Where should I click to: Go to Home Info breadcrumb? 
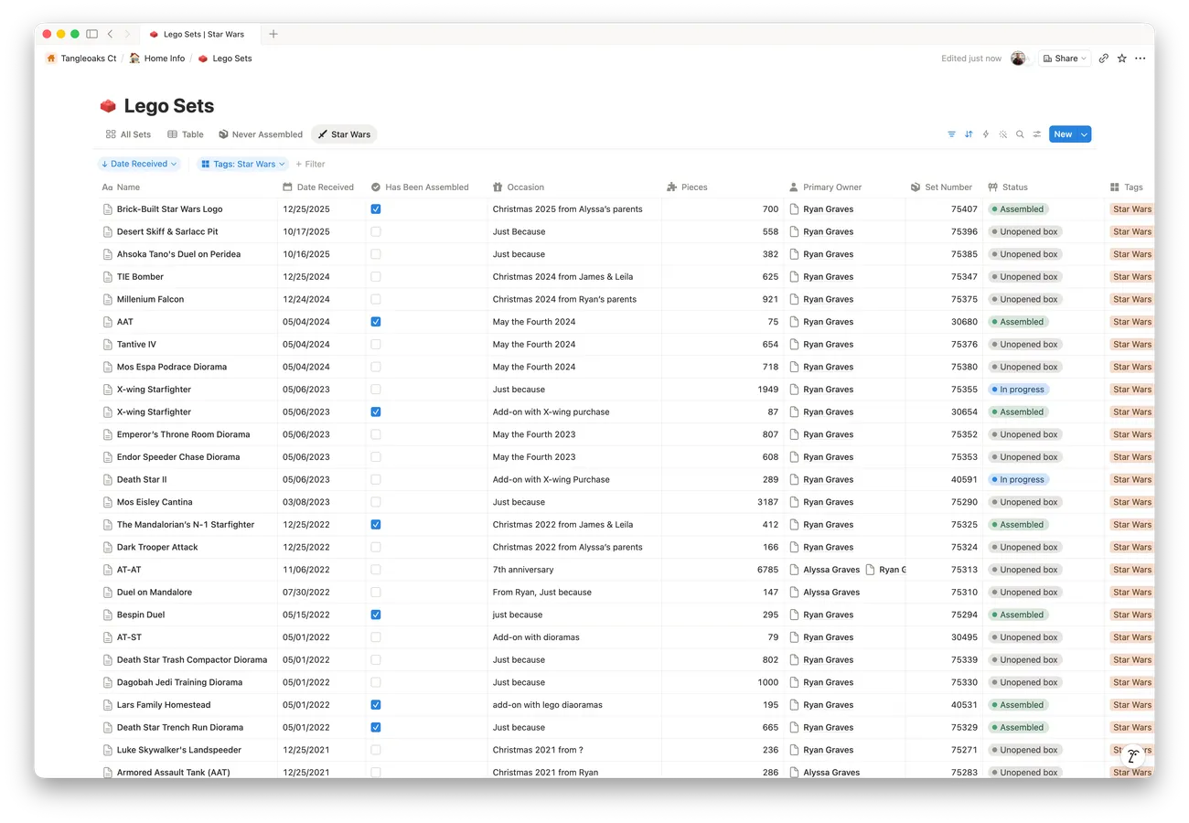[x=156, y=59]
